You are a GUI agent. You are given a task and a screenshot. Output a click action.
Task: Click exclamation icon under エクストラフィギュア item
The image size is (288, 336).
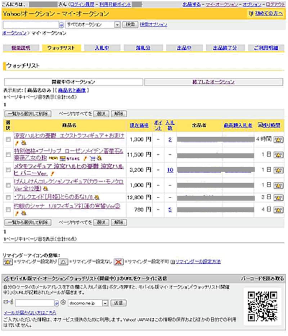[17, 143]
